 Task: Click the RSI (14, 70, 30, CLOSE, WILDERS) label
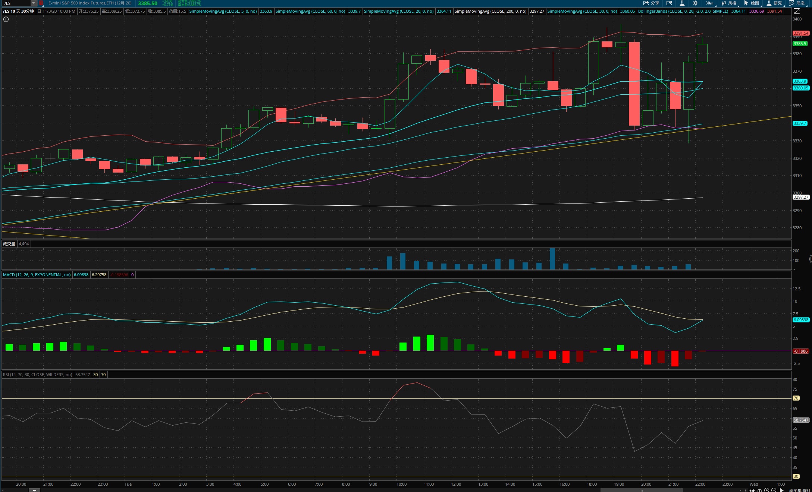pyautogui.click(x=38, y=375)
